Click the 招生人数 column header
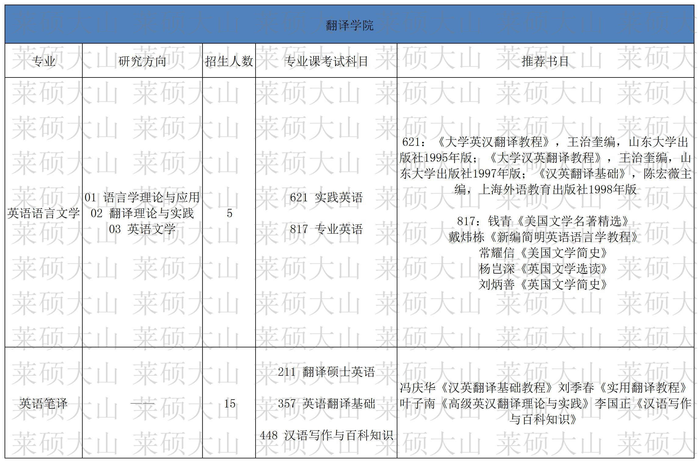The image size is (699, 463). pos(229,61)
